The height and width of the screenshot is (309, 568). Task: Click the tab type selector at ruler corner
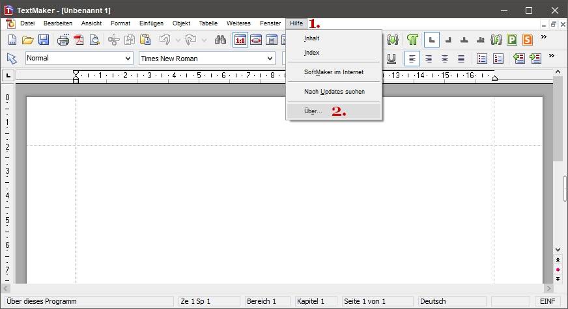click(x=8, y=75)
